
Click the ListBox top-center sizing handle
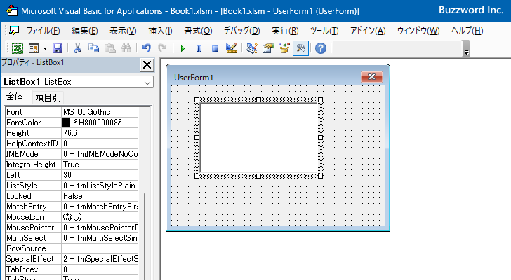click(x=258, y=99)
